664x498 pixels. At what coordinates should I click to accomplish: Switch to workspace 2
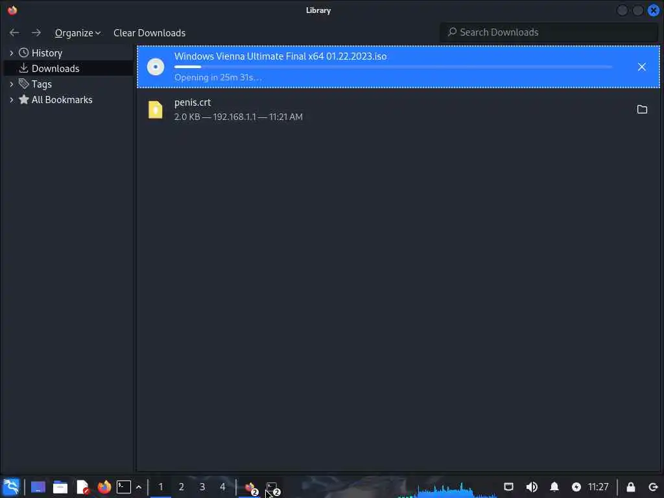pos(182,487)
